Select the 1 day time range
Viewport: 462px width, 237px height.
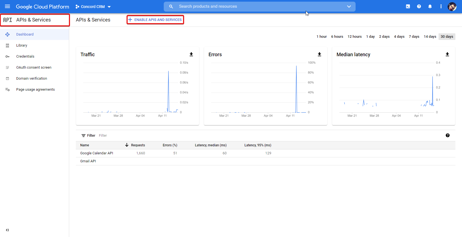click(370, 37)
